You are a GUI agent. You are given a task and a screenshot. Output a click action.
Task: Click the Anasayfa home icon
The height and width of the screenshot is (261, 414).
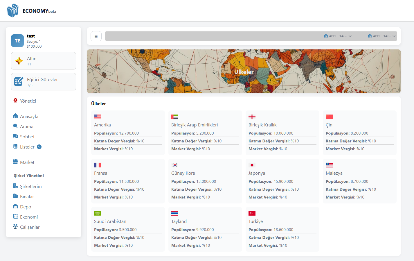(15, 116)
